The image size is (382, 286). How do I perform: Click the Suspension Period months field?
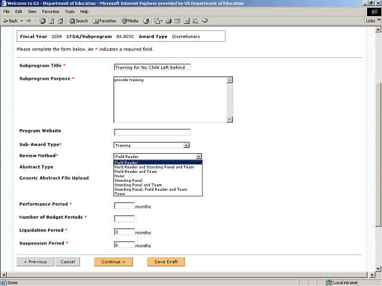tap(124, 245)
